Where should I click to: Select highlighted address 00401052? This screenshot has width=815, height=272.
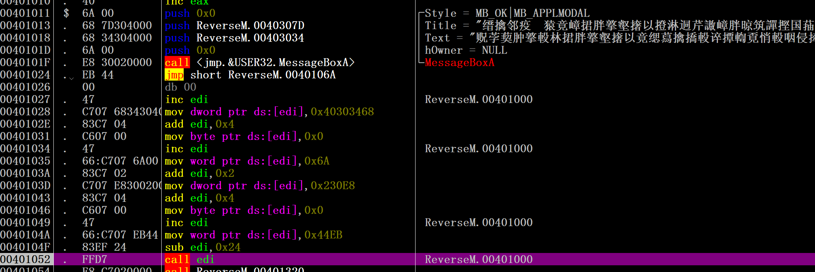point(25,260)
